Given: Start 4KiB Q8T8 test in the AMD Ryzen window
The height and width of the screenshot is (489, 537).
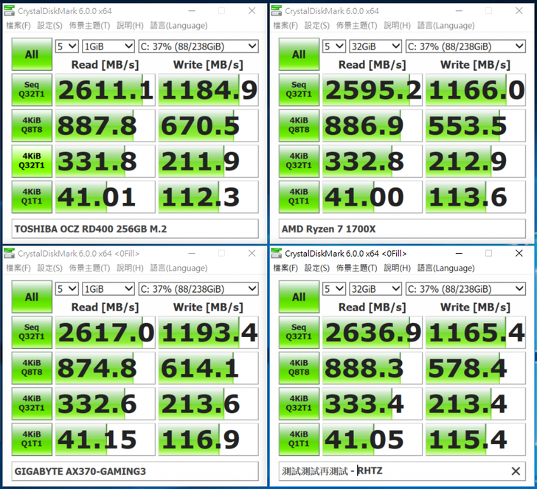Looking at the screenshot, I should pyautogui.click(x=299, y=125).
